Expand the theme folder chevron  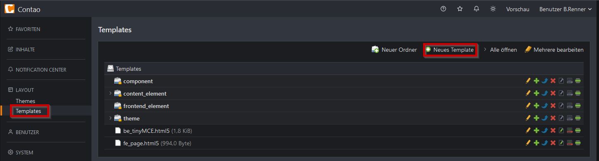point(111,118)
